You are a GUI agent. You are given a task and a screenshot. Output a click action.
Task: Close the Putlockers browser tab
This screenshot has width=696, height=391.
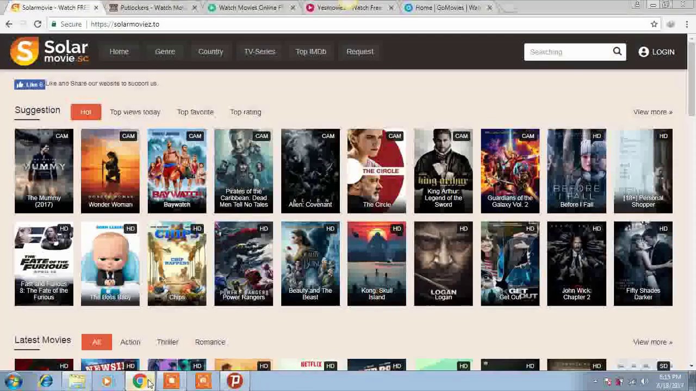(x=195, y=8)
